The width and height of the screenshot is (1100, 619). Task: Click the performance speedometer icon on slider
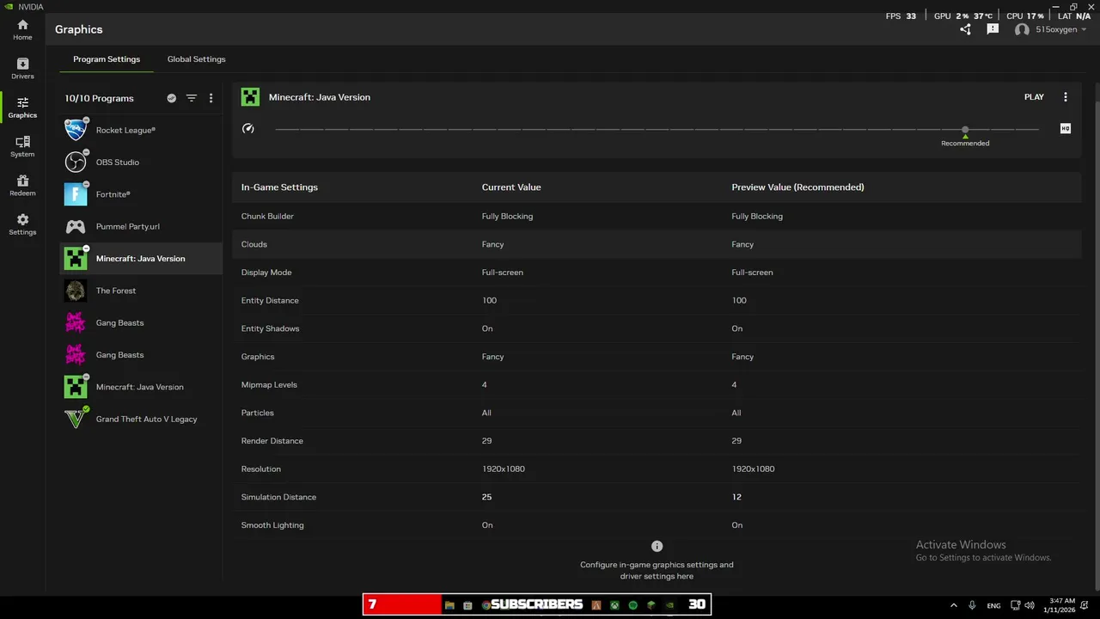pos(248,128)
